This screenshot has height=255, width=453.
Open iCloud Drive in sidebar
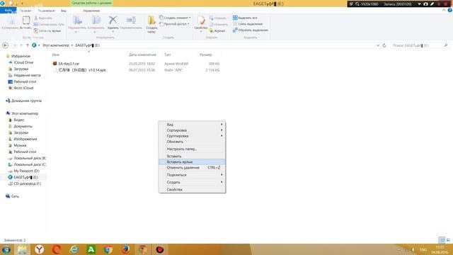click(x=23, y=62)
